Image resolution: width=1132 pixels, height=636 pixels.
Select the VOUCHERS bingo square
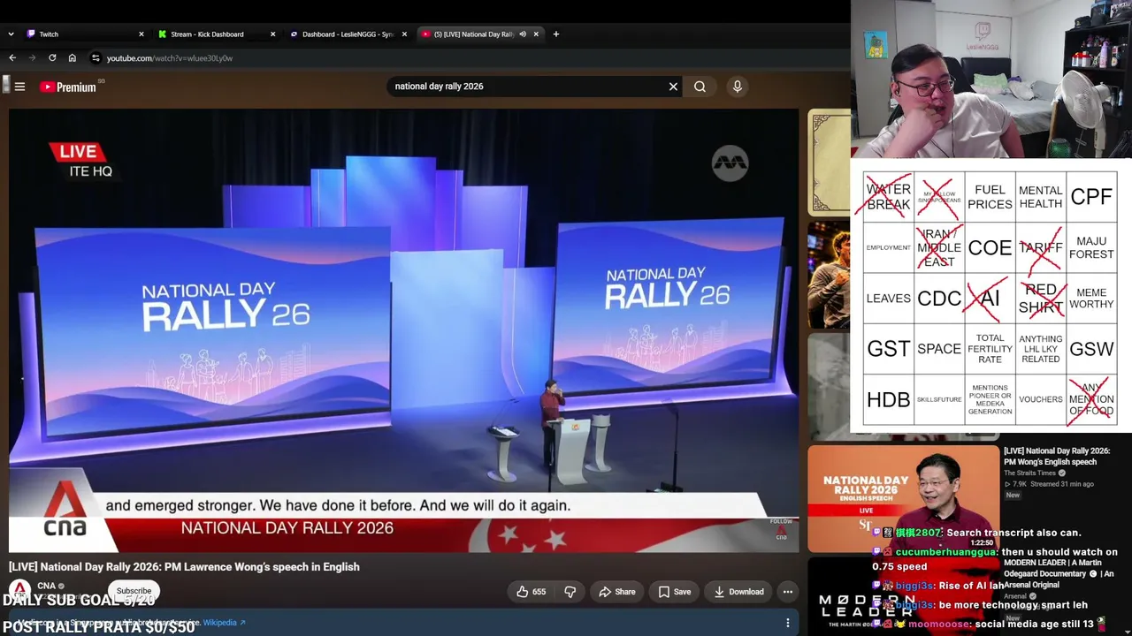pos(1041,399)
